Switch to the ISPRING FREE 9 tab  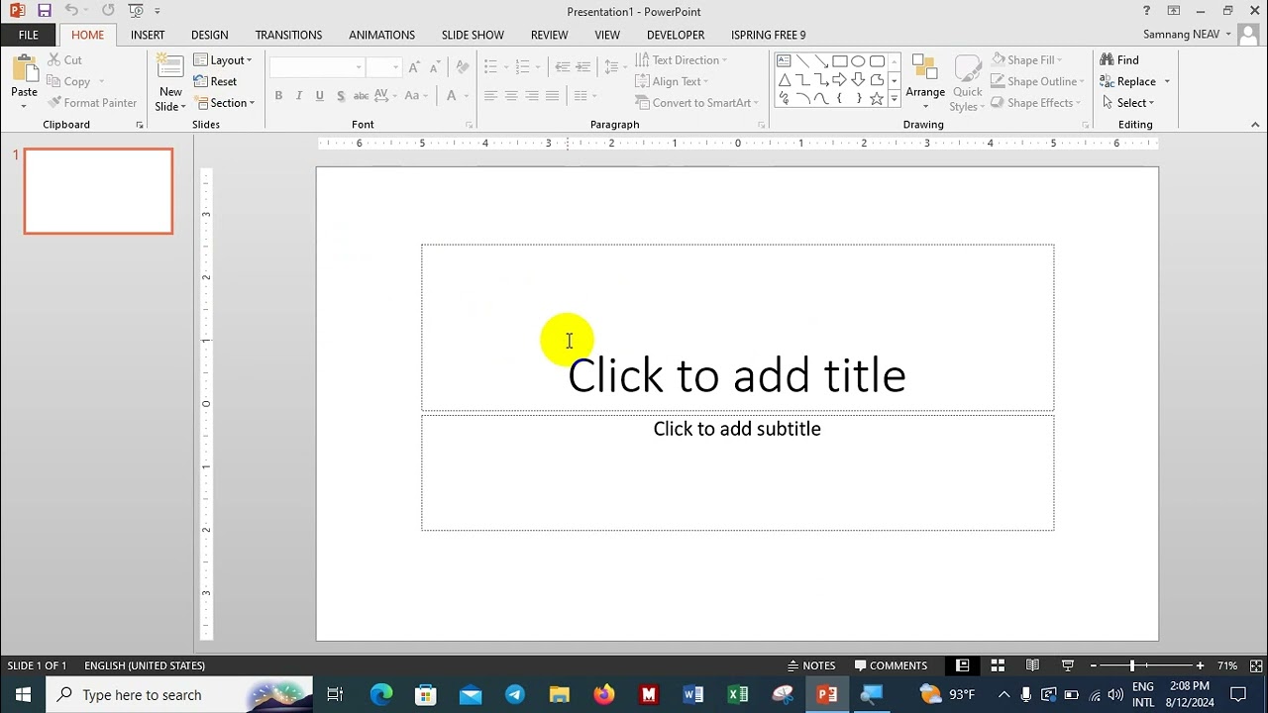768,35
